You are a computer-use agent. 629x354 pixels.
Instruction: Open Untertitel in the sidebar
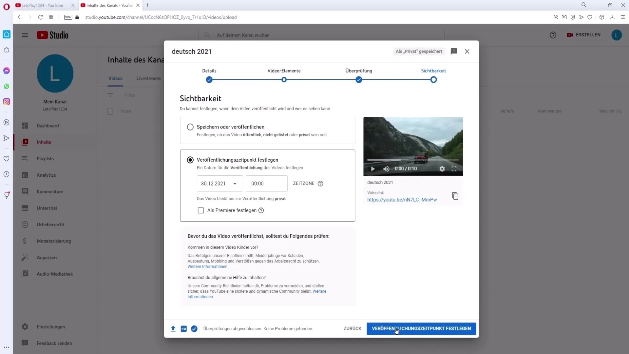(x=47, y=208)
